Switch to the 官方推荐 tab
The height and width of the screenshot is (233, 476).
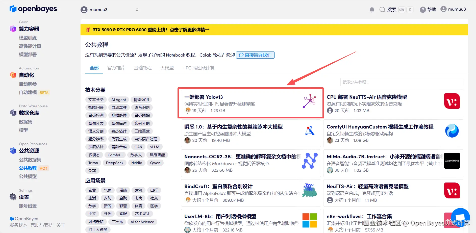116,68
